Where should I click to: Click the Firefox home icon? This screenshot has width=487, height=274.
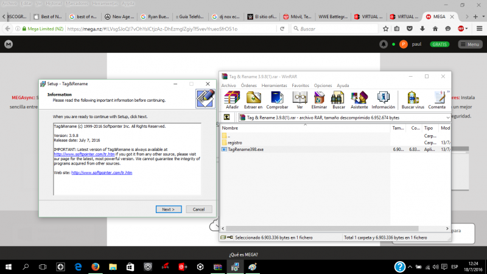point(435,29)
